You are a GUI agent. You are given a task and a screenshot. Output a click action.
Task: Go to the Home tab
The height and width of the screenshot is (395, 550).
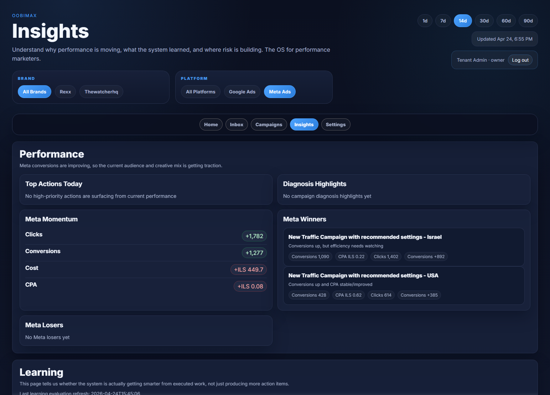tap(211, 124)
